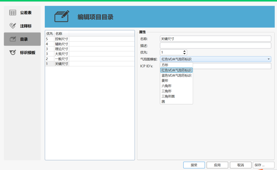The width and height of the screenshot is (277, 170).
Task: Select 方形 from the dropdown list
Action: pos(165,65)
